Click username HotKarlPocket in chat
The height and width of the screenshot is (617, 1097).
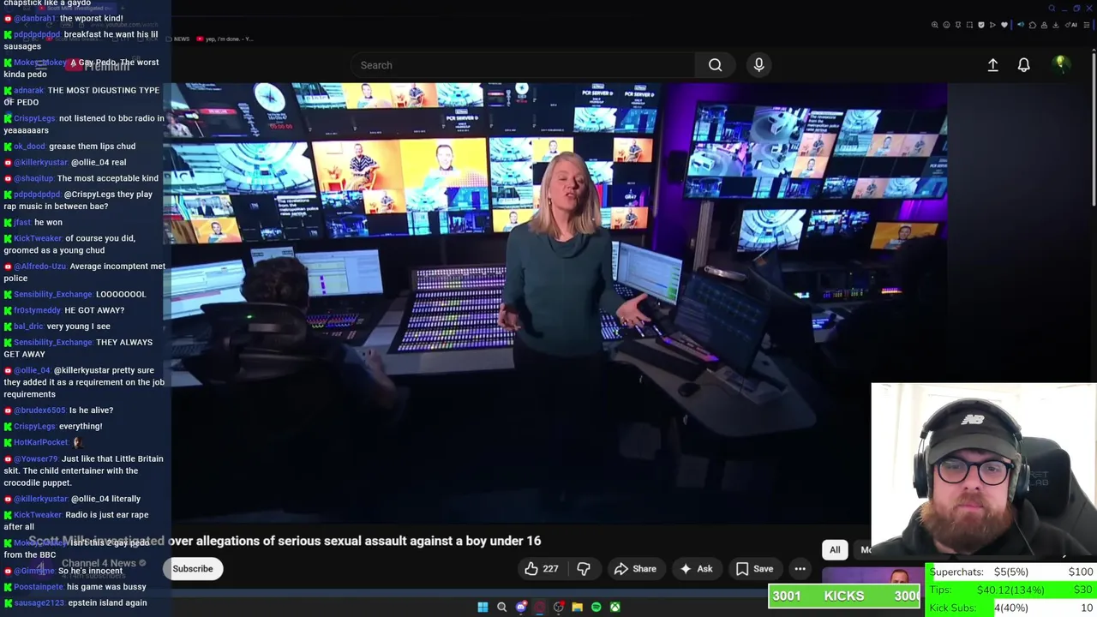41,442
